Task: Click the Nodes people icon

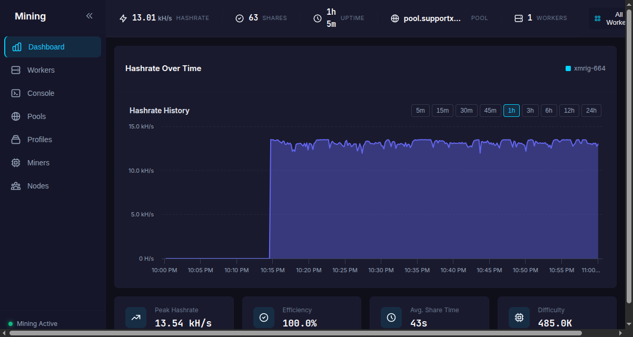Action: 16,186
